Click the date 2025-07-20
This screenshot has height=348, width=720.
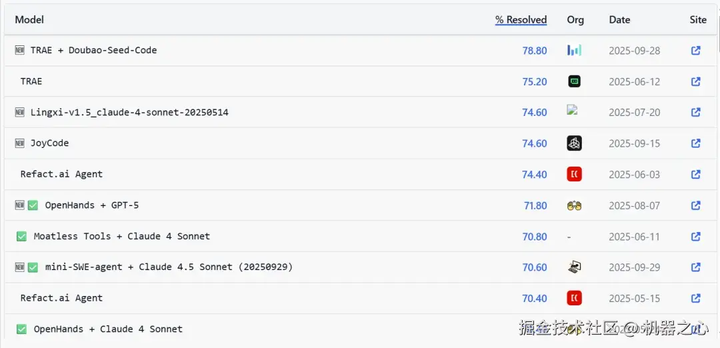tap(634, 113)
